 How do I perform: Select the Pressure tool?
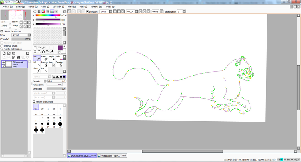point(44,64)
